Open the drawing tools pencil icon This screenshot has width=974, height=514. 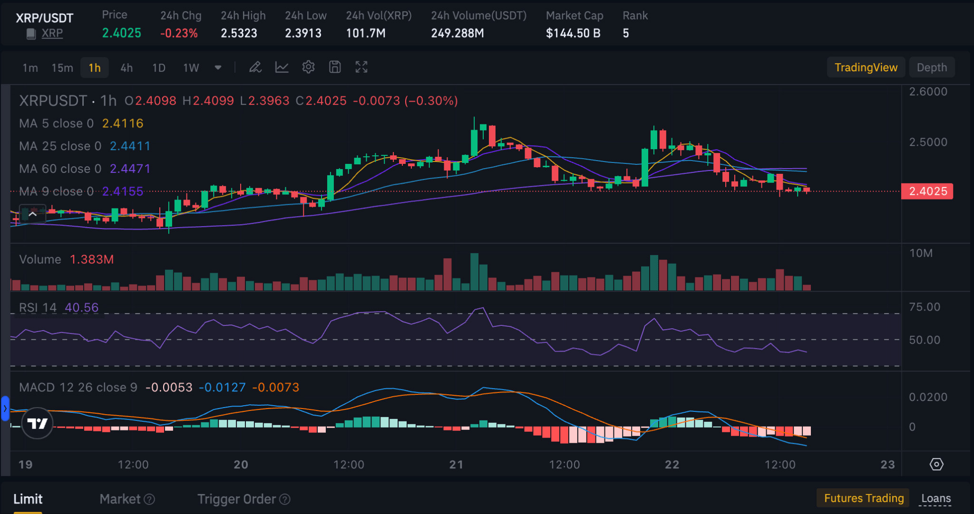pyautogui.click(x=255, y=67)
